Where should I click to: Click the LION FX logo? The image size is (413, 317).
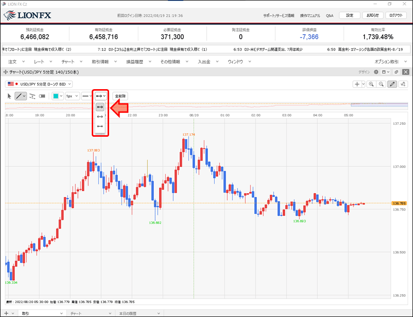(x=27, y=15)
